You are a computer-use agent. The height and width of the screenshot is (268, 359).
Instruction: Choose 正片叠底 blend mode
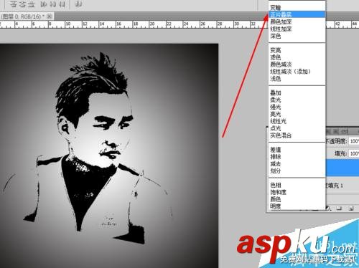tap(297, 14)
